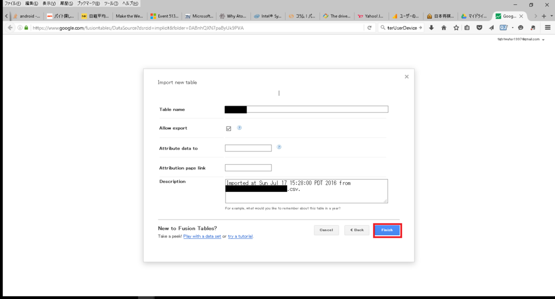Open the list all tabs dropdown

[x=551, y=16]
